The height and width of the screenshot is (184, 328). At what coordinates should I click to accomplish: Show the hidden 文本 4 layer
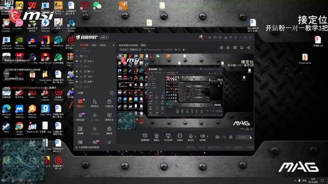77,51
